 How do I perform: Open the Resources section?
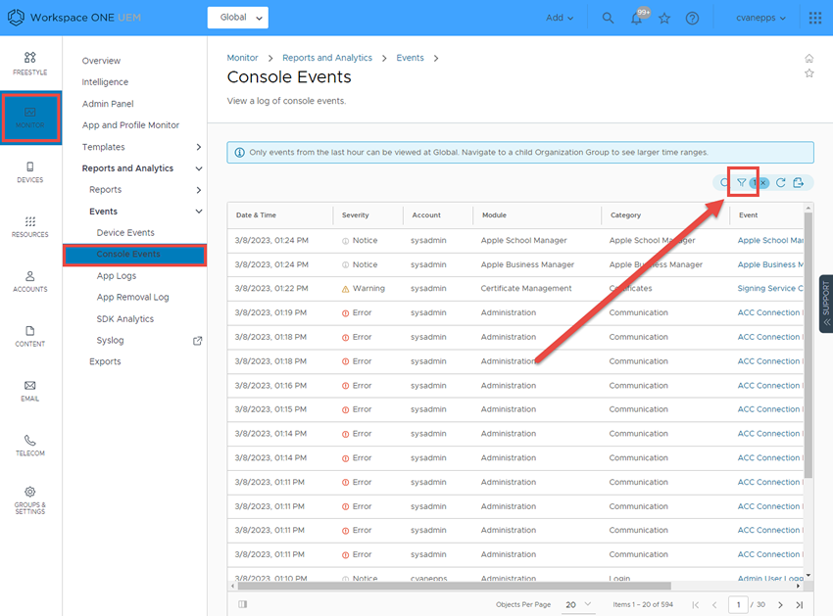29,227
